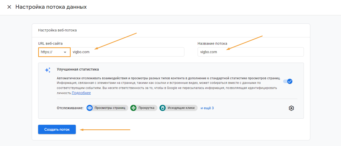The width and height of the screenshot is (341, 146).
Task: Click the sparkle Улучшенная статистика icon
Action: tap(48, 70)
